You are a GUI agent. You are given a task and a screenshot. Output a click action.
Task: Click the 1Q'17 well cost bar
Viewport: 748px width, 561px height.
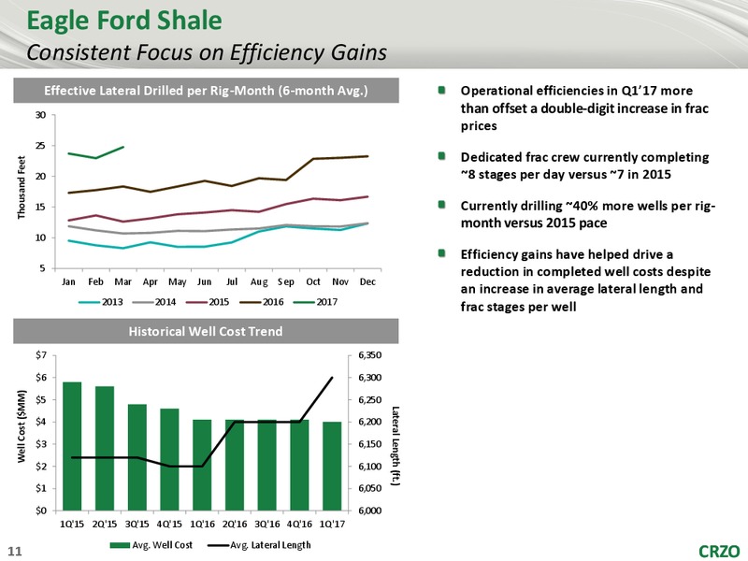[332, 466]
